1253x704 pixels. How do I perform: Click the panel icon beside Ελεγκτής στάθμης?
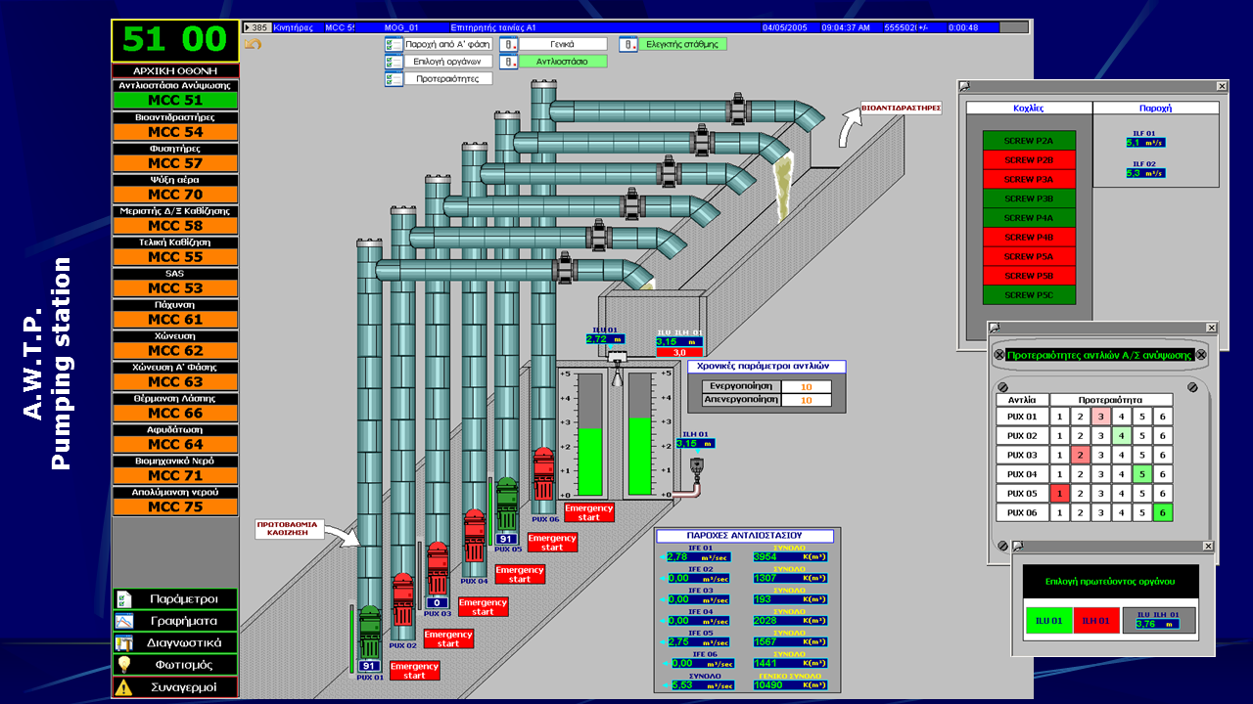(x=628, y=44)
